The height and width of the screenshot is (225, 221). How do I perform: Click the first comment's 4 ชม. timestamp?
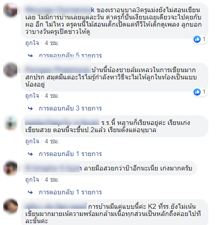point(52,43)
